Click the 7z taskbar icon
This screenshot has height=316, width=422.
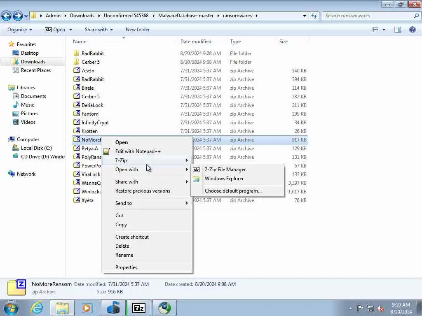(139, 308)
